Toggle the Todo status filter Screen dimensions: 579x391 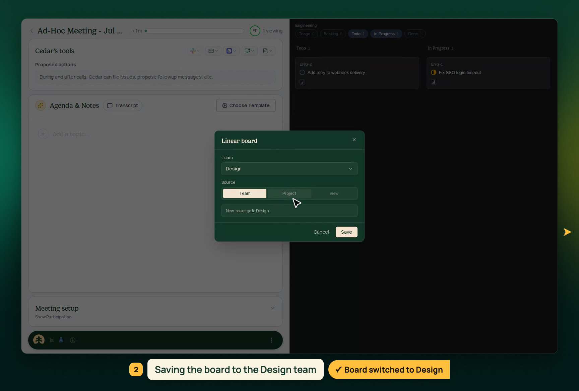pos(358,34)
